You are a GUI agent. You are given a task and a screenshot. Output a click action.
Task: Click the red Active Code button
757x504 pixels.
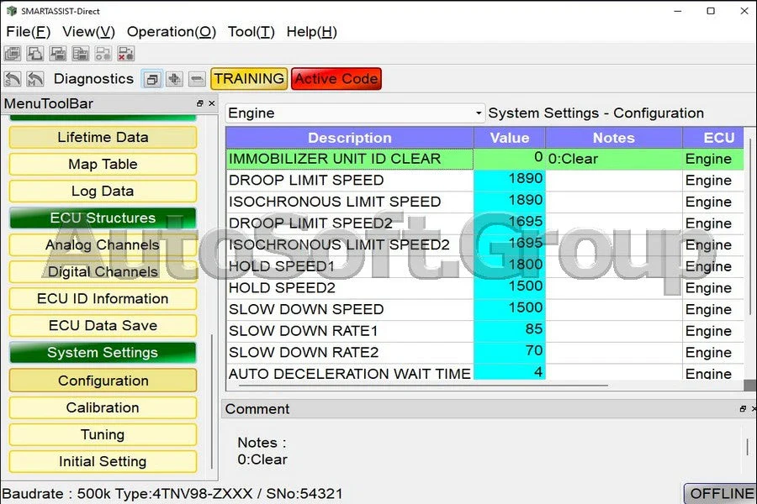(x=336, y=79)
